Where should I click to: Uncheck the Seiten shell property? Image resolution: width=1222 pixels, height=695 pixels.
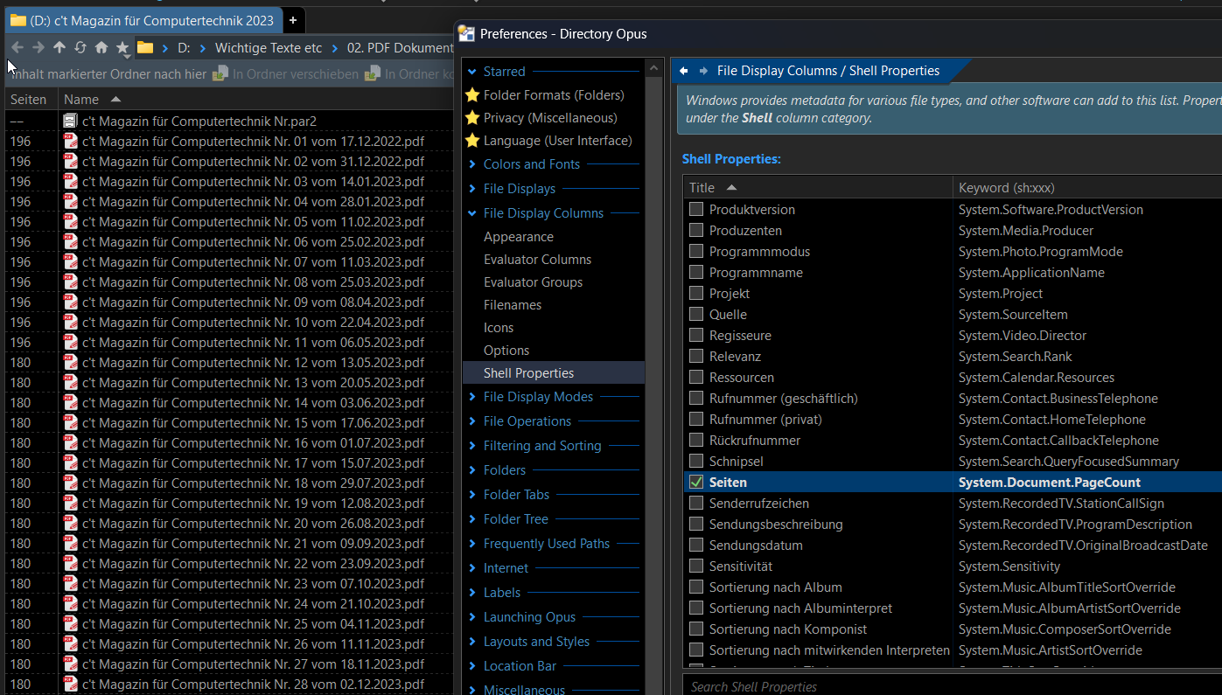click(x=696, y=482)
